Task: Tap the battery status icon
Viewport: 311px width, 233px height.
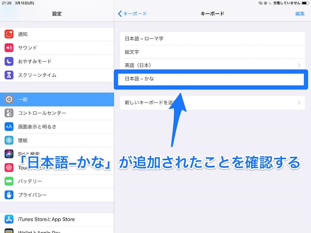Action: pos(305,3)
